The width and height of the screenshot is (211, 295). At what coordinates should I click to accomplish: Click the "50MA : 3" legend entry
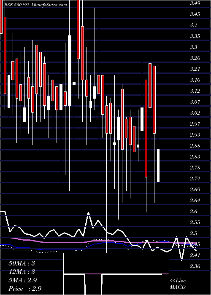point(22,263)
